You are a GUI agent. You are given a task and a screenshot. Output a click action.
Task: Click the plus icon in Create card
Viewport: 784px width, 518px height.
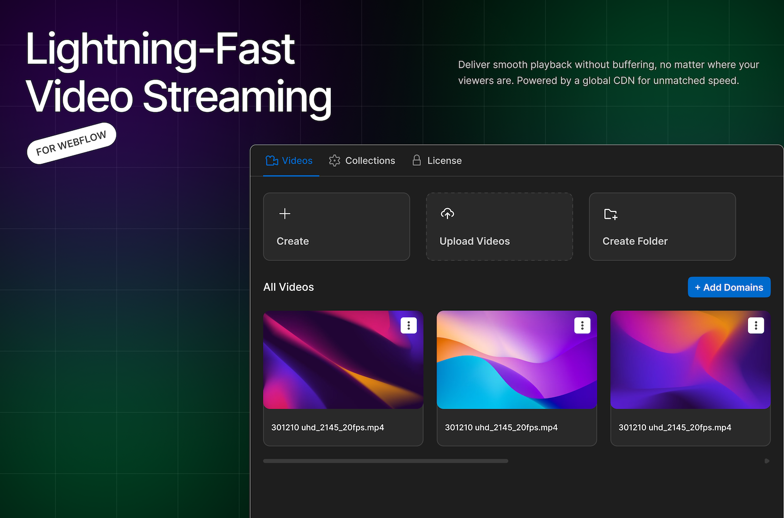285,214
